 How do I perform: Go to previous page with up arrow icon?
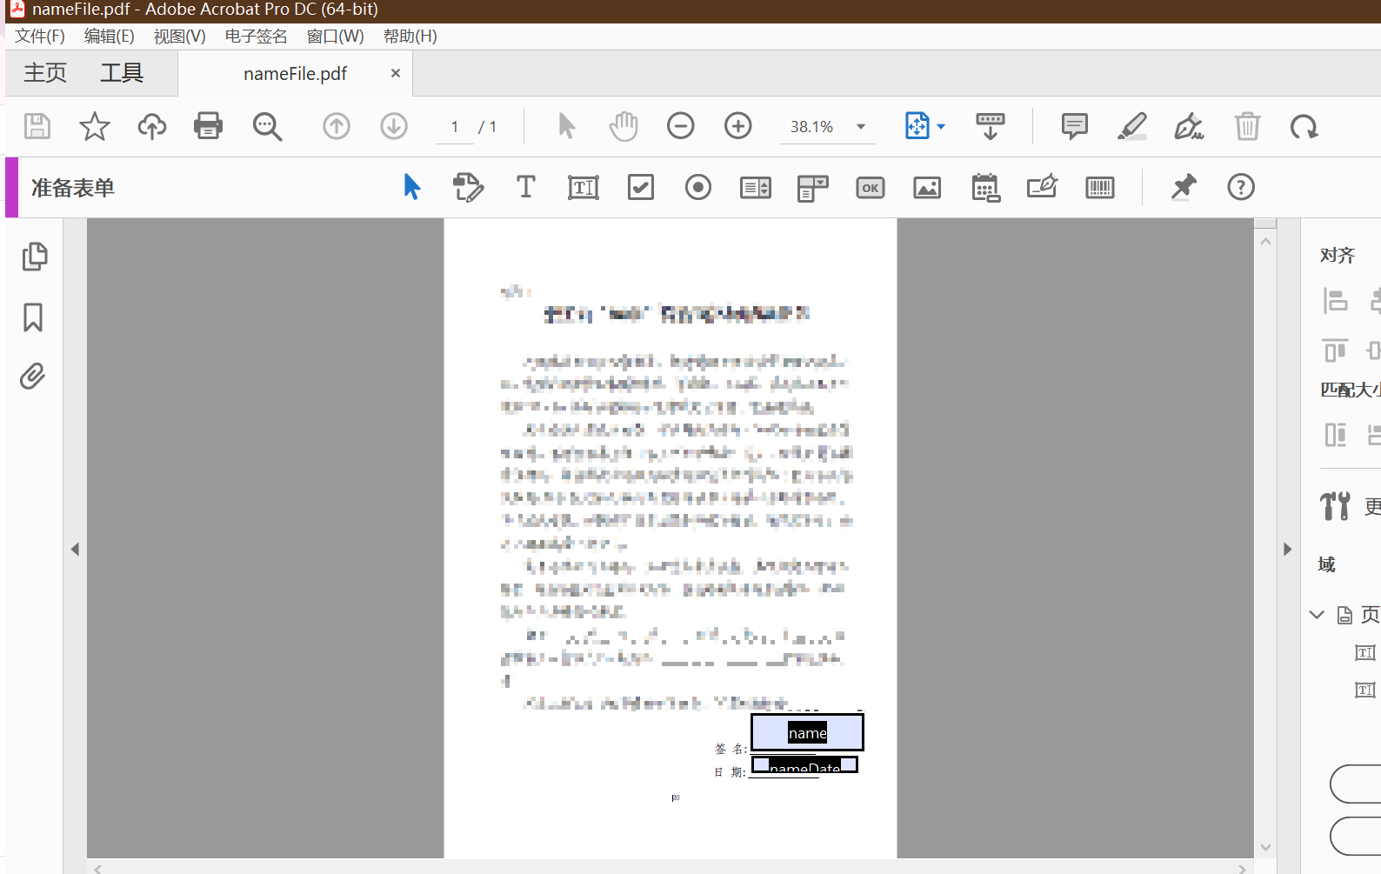coord(337,126)
